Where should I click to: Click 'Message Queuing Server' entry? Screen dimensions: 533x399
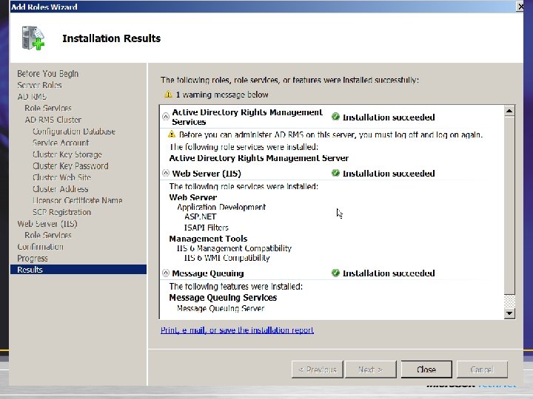221,308
